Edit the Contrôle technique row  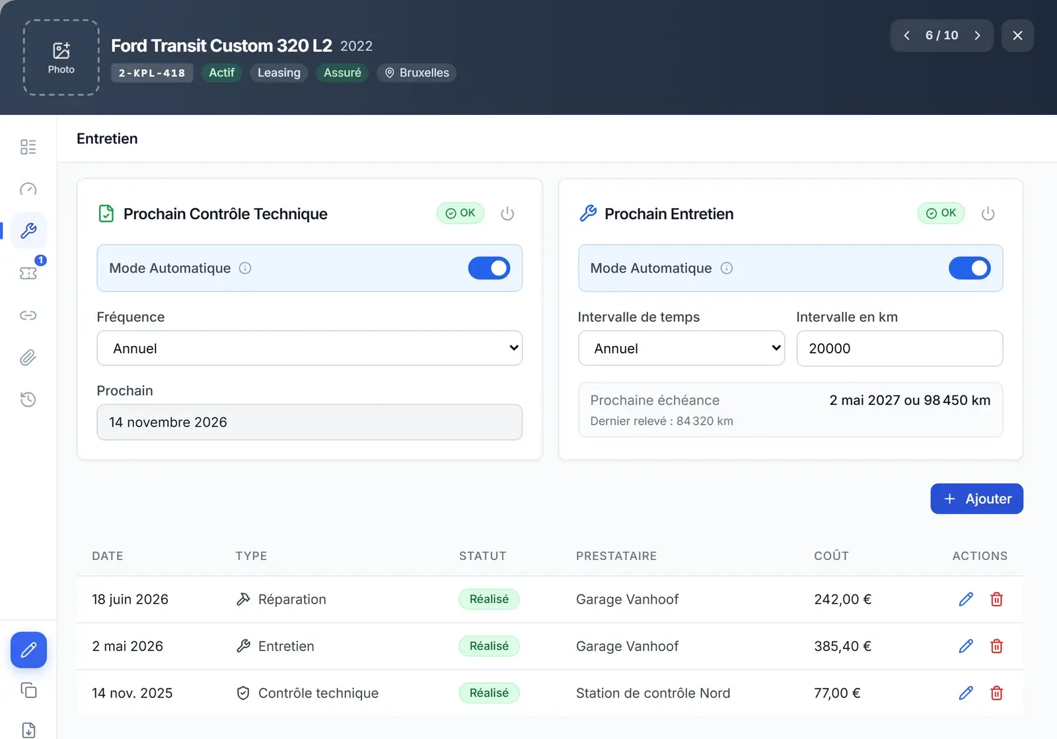(x=966, y=693)
